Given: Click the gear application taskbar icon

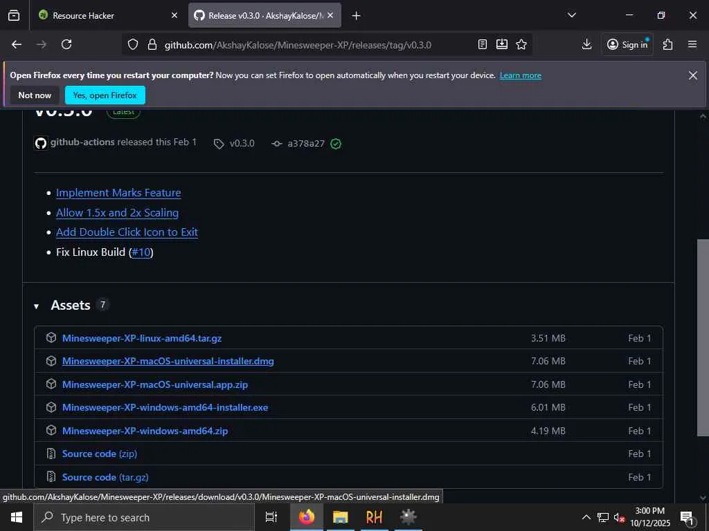Looking at the screenshot, I should [x=409, y=517].
